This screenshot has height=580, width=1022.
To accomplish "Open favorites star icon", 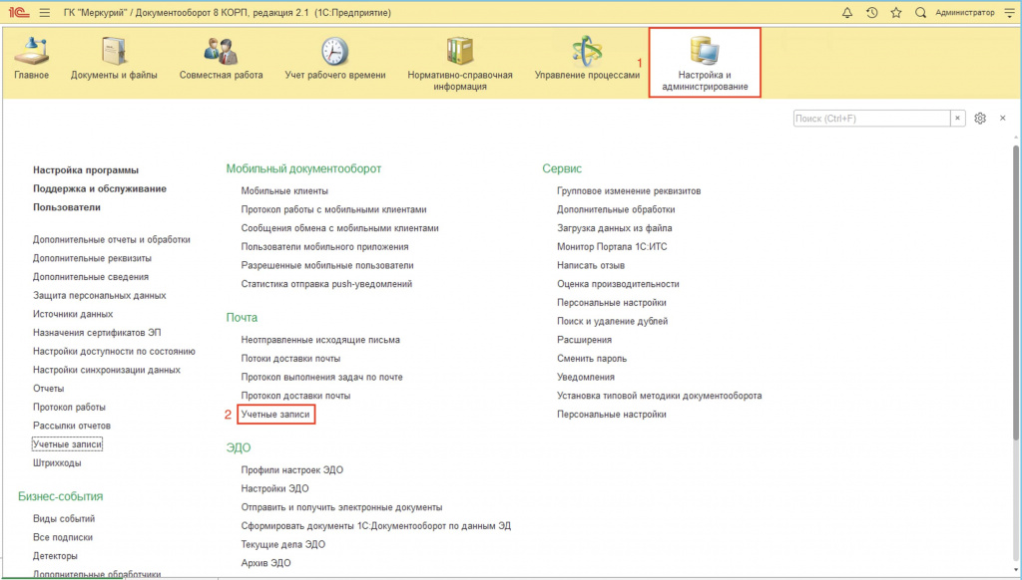I will [x=896, y=12].
